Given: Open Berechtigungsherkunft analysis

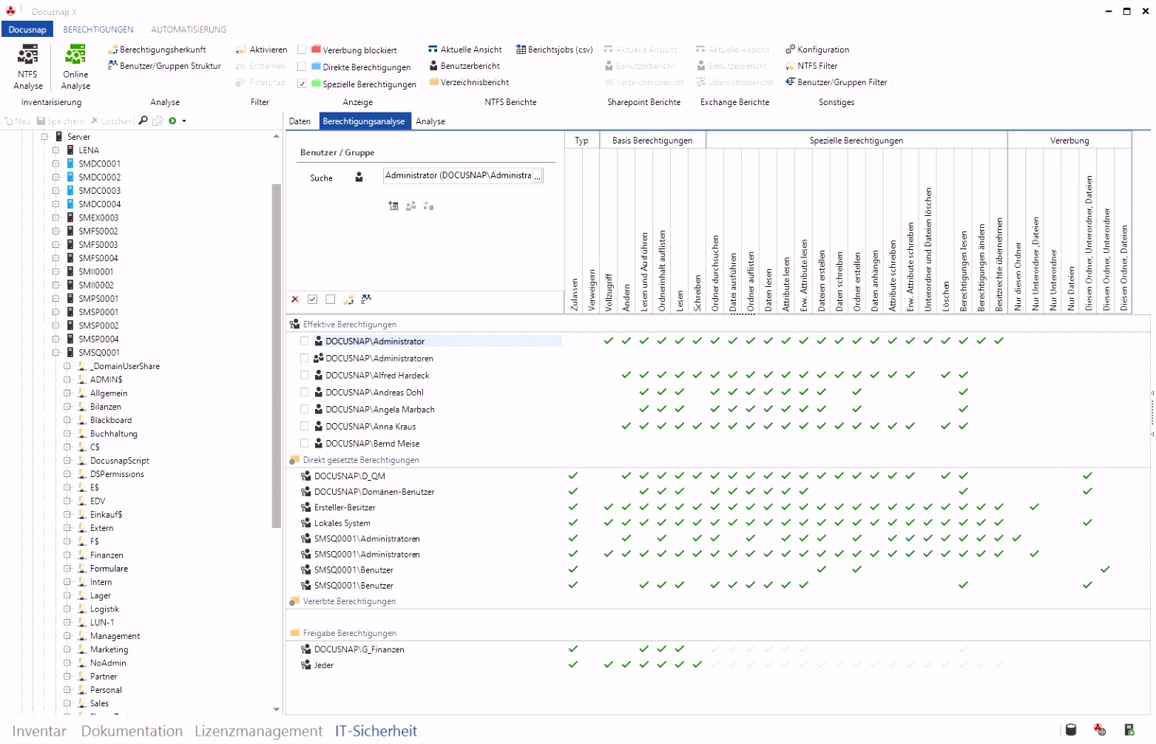Looking at the screenshot, I should coord(157,50).
